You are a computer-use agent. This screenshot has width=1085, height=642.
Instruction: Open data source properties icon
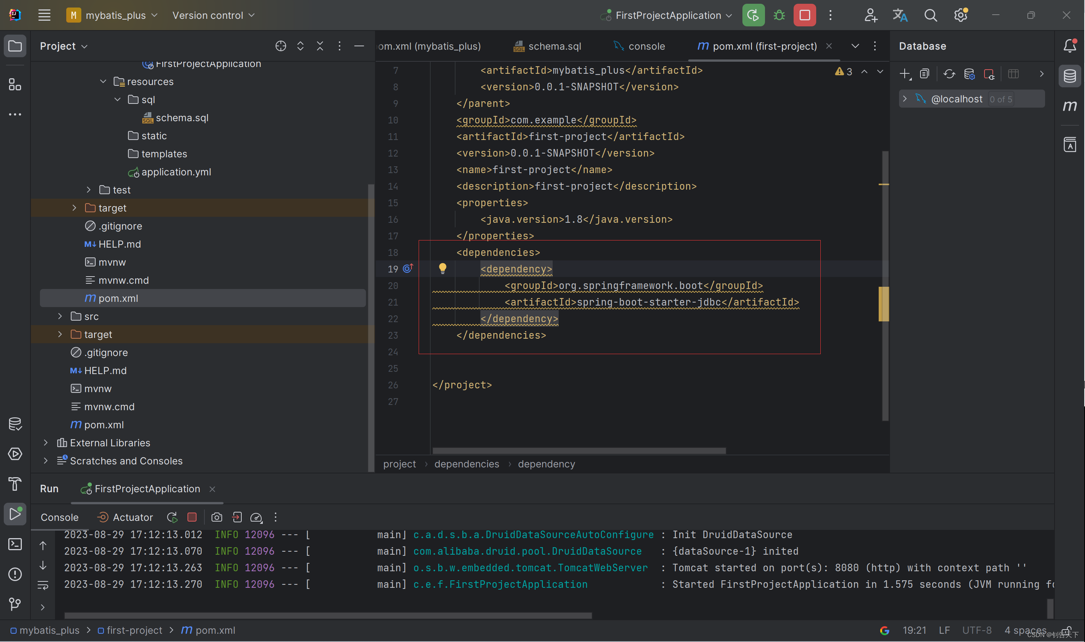click(x=969, y=74)
